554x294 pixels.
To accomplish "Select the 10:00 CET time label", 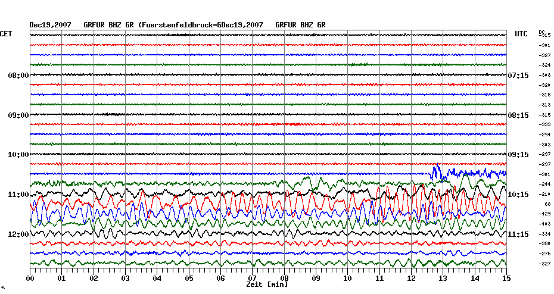I will (18, 155).
